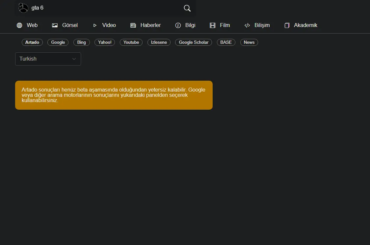This screenshot has height=245, width=370.
Task: Click the orange beta warning notice
Action: point(114,95)
